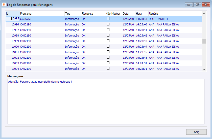212x139 pixels.
Task: Select row with Id 11002
Action: click(x=104, y=58)
